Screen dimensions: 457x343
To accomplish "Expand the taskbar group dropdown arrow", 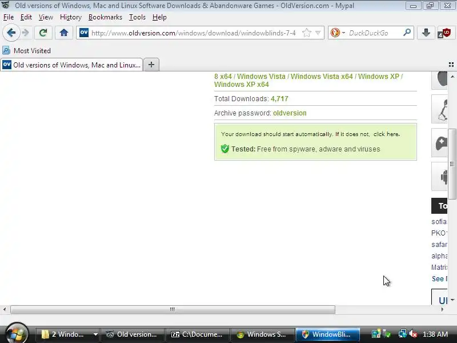I will point(95,334).
